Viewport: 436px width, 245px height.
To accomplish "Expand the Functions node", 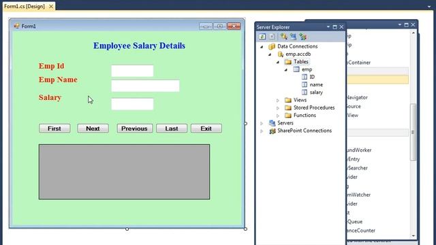I will coord(278,116).
